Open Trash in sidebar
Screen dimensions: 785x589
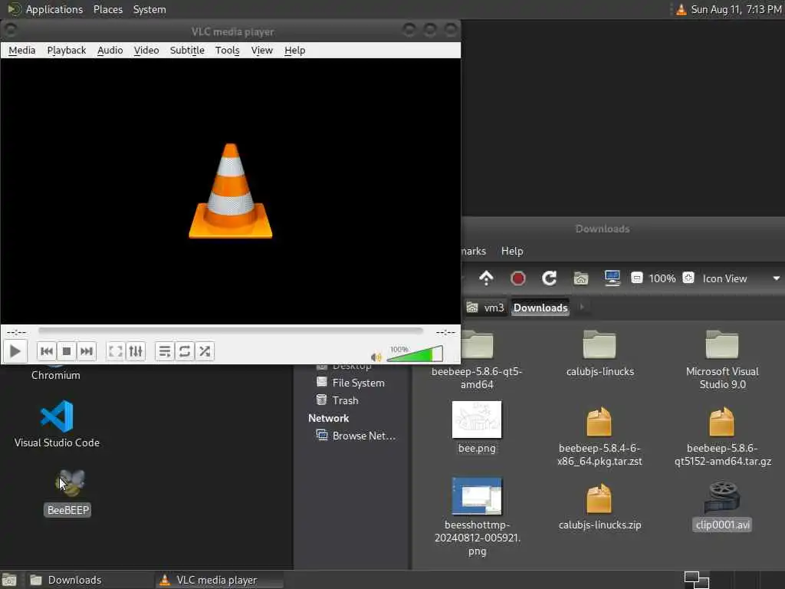click(x=337, y=400)
